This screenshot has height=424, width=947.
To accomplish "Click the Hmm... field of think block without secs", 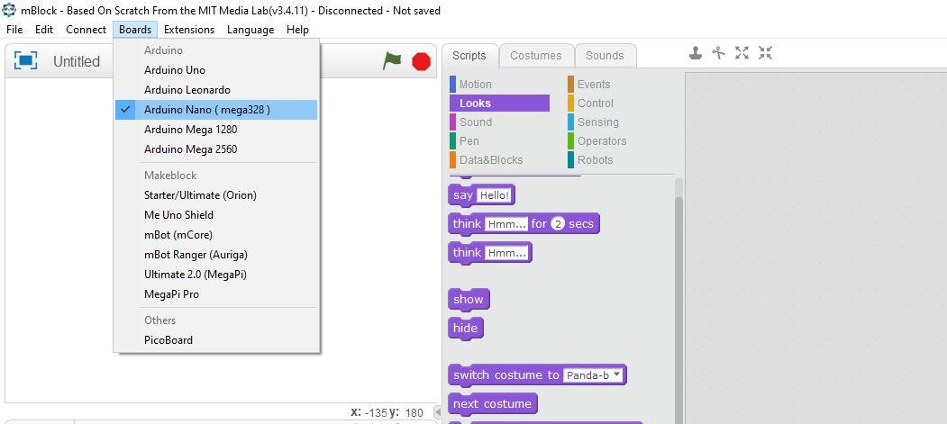I will [x=506, y=253].
